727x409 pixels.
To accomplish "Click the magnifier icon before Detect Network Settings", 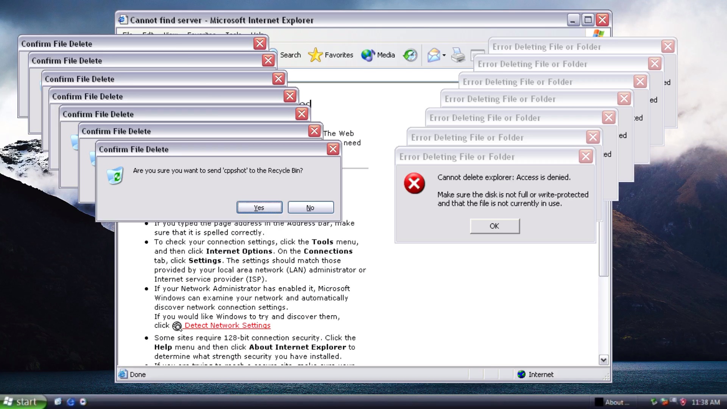I will [x=177, y=326].
